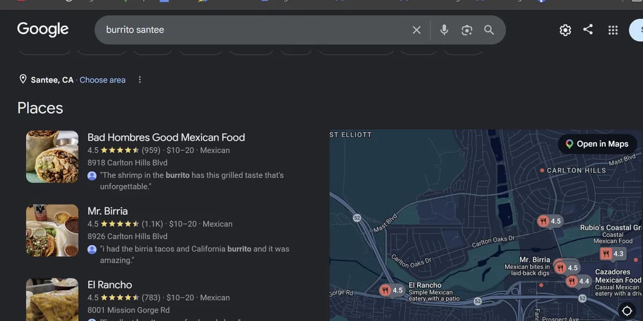643x321 pixels.
Task: Click the account profile avatar
Action: (637, 30)
